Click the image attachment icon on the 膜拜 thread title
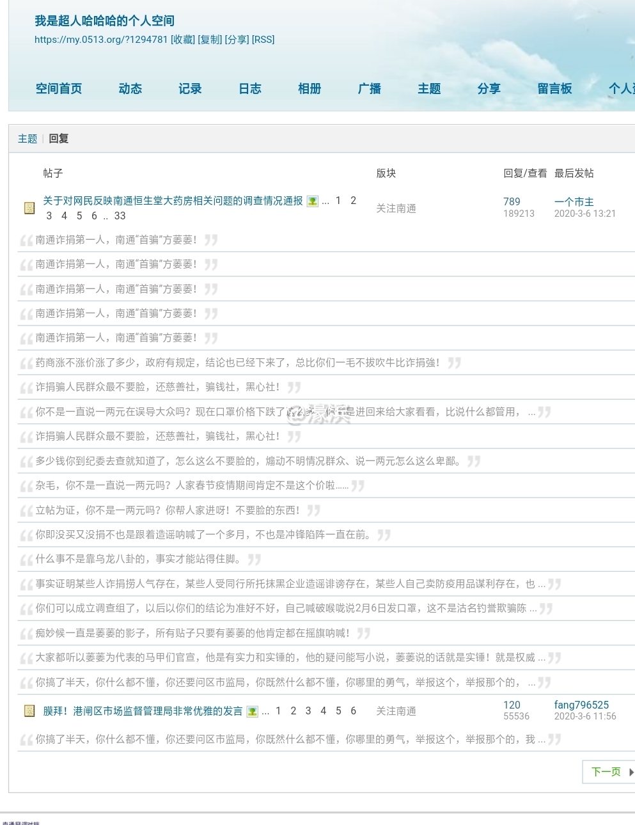Screen dimensions: 635x825 pyautogui.click(x=253, y=711)
